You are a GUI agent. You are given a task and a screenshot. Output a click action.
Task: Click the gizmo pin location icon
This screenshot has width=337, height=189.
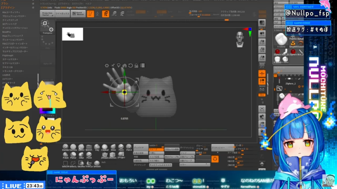(118, 66)
